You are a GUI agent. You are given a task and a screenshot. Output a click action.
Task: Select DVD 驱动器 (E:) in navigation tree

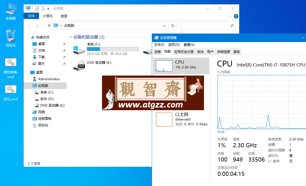pos(52,105)
